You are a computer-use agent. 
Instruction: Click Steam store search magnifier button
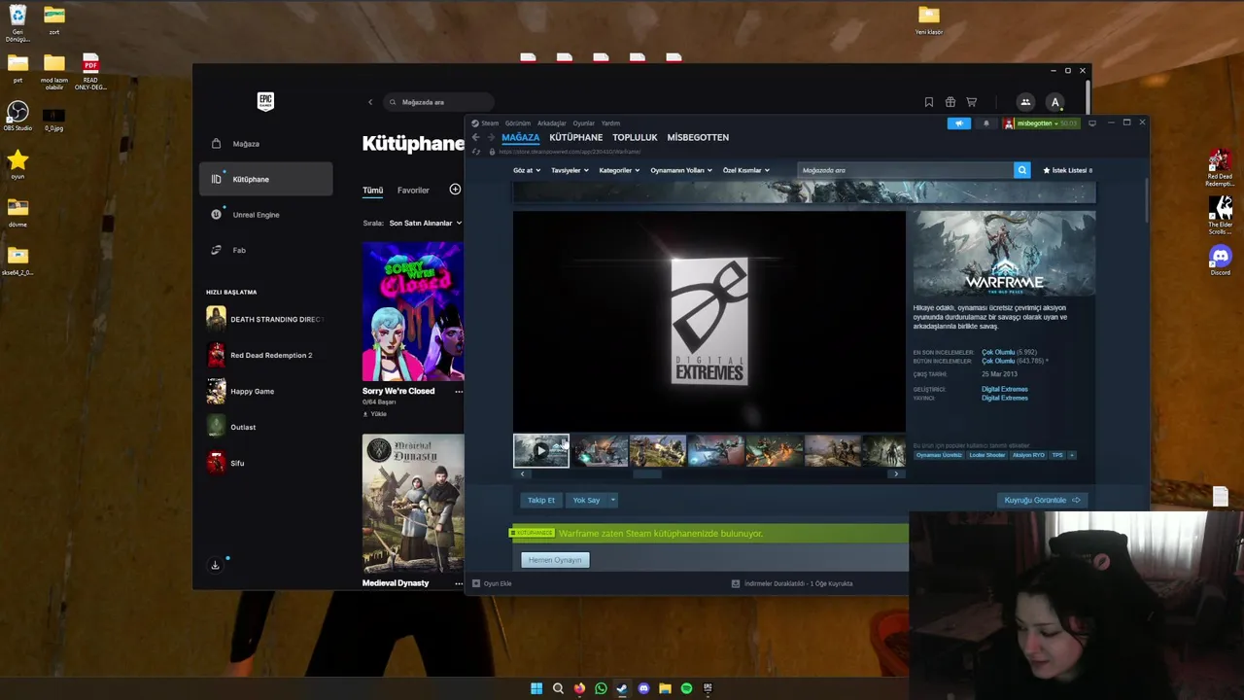[x=1022, y=170]
